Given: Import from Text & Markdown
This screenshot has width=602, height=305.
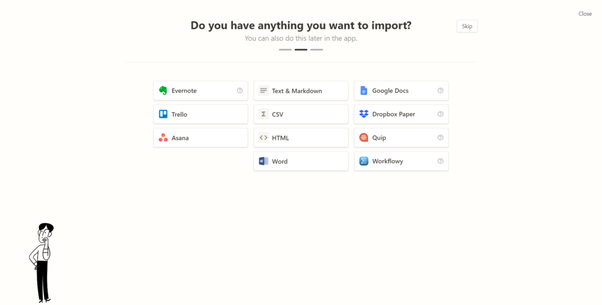Looking at the screenshot, I should (x=301, y=91).
